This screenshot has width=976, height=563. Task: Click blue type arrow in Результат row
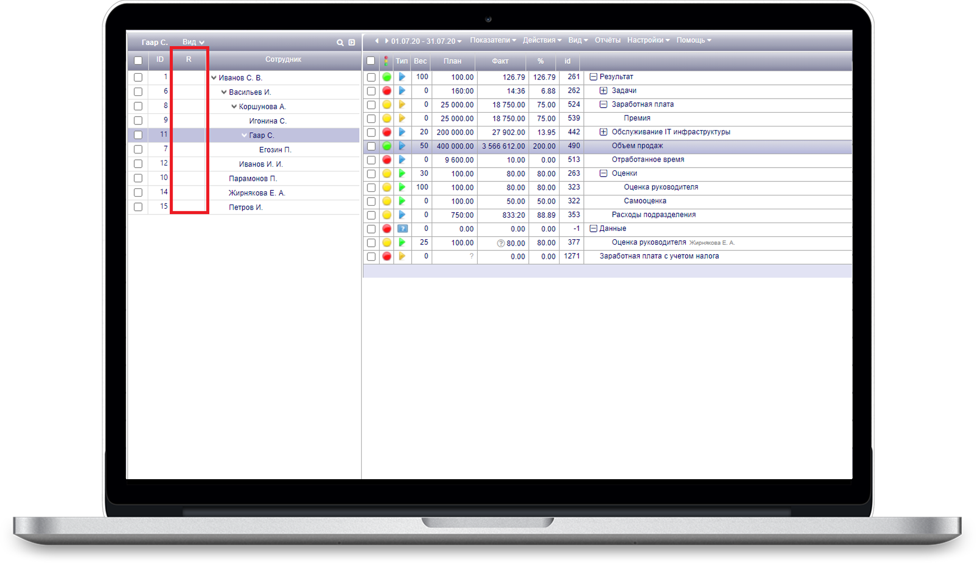402,77
